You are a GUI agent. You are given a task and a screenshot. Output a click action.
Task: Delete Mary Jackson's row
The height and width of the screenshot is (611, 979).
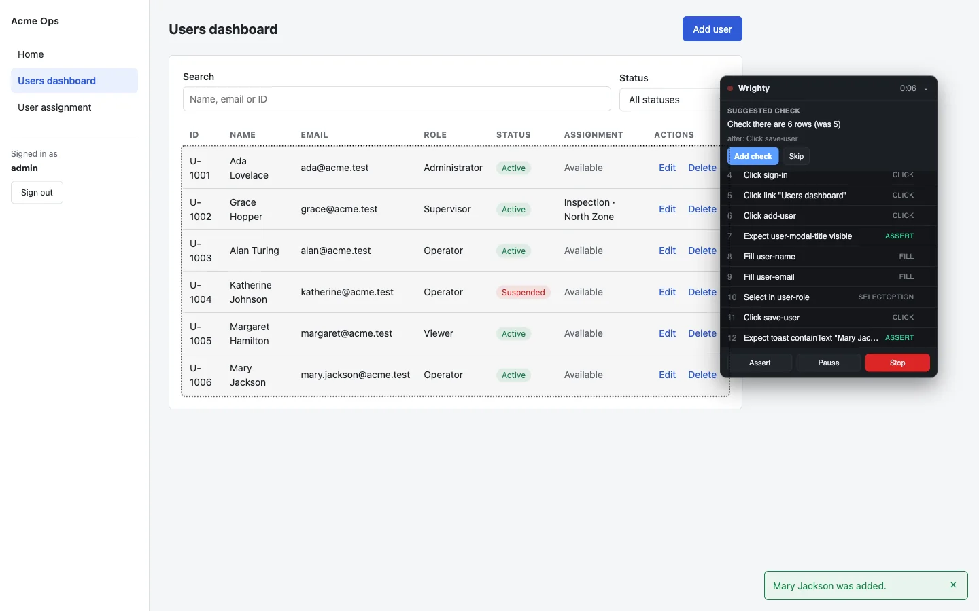702,375
